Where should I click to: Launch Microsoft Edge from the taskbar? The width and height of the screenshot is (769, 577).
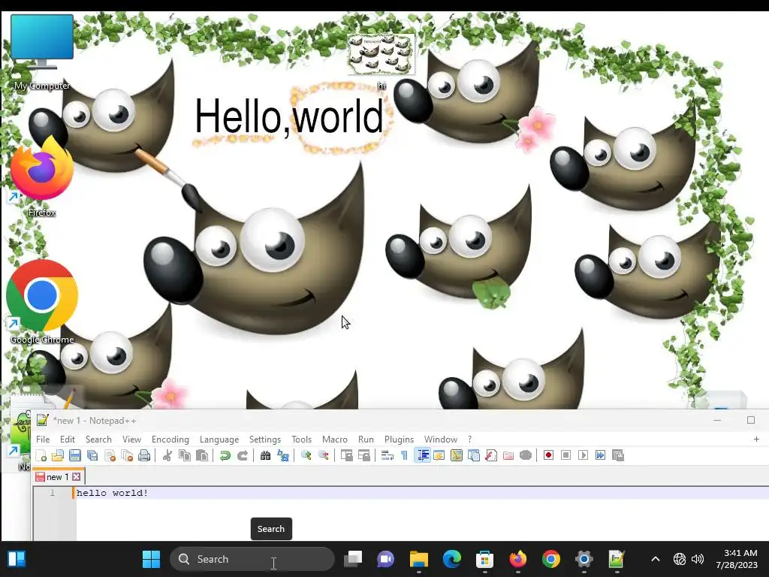click(x=451, y=559)
